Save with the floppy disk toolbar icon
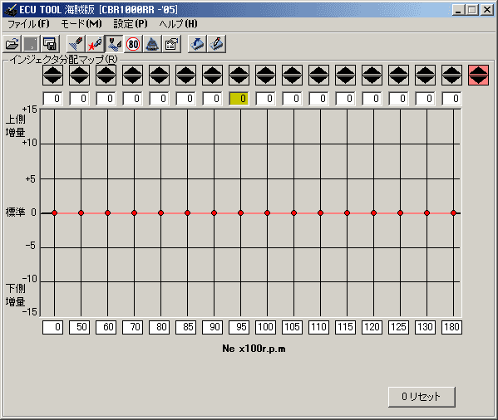This screenshot has width=498, height=420. [x=50, y=44]
